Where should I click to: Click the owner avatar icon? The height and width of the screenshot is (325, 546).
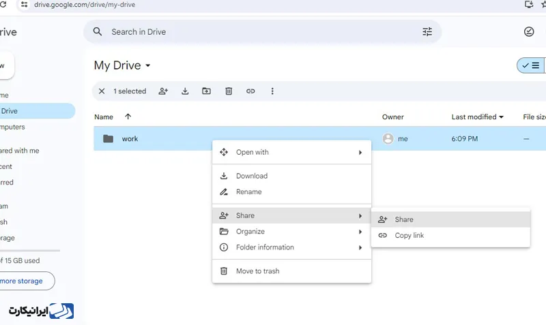(x=388, y=139)
